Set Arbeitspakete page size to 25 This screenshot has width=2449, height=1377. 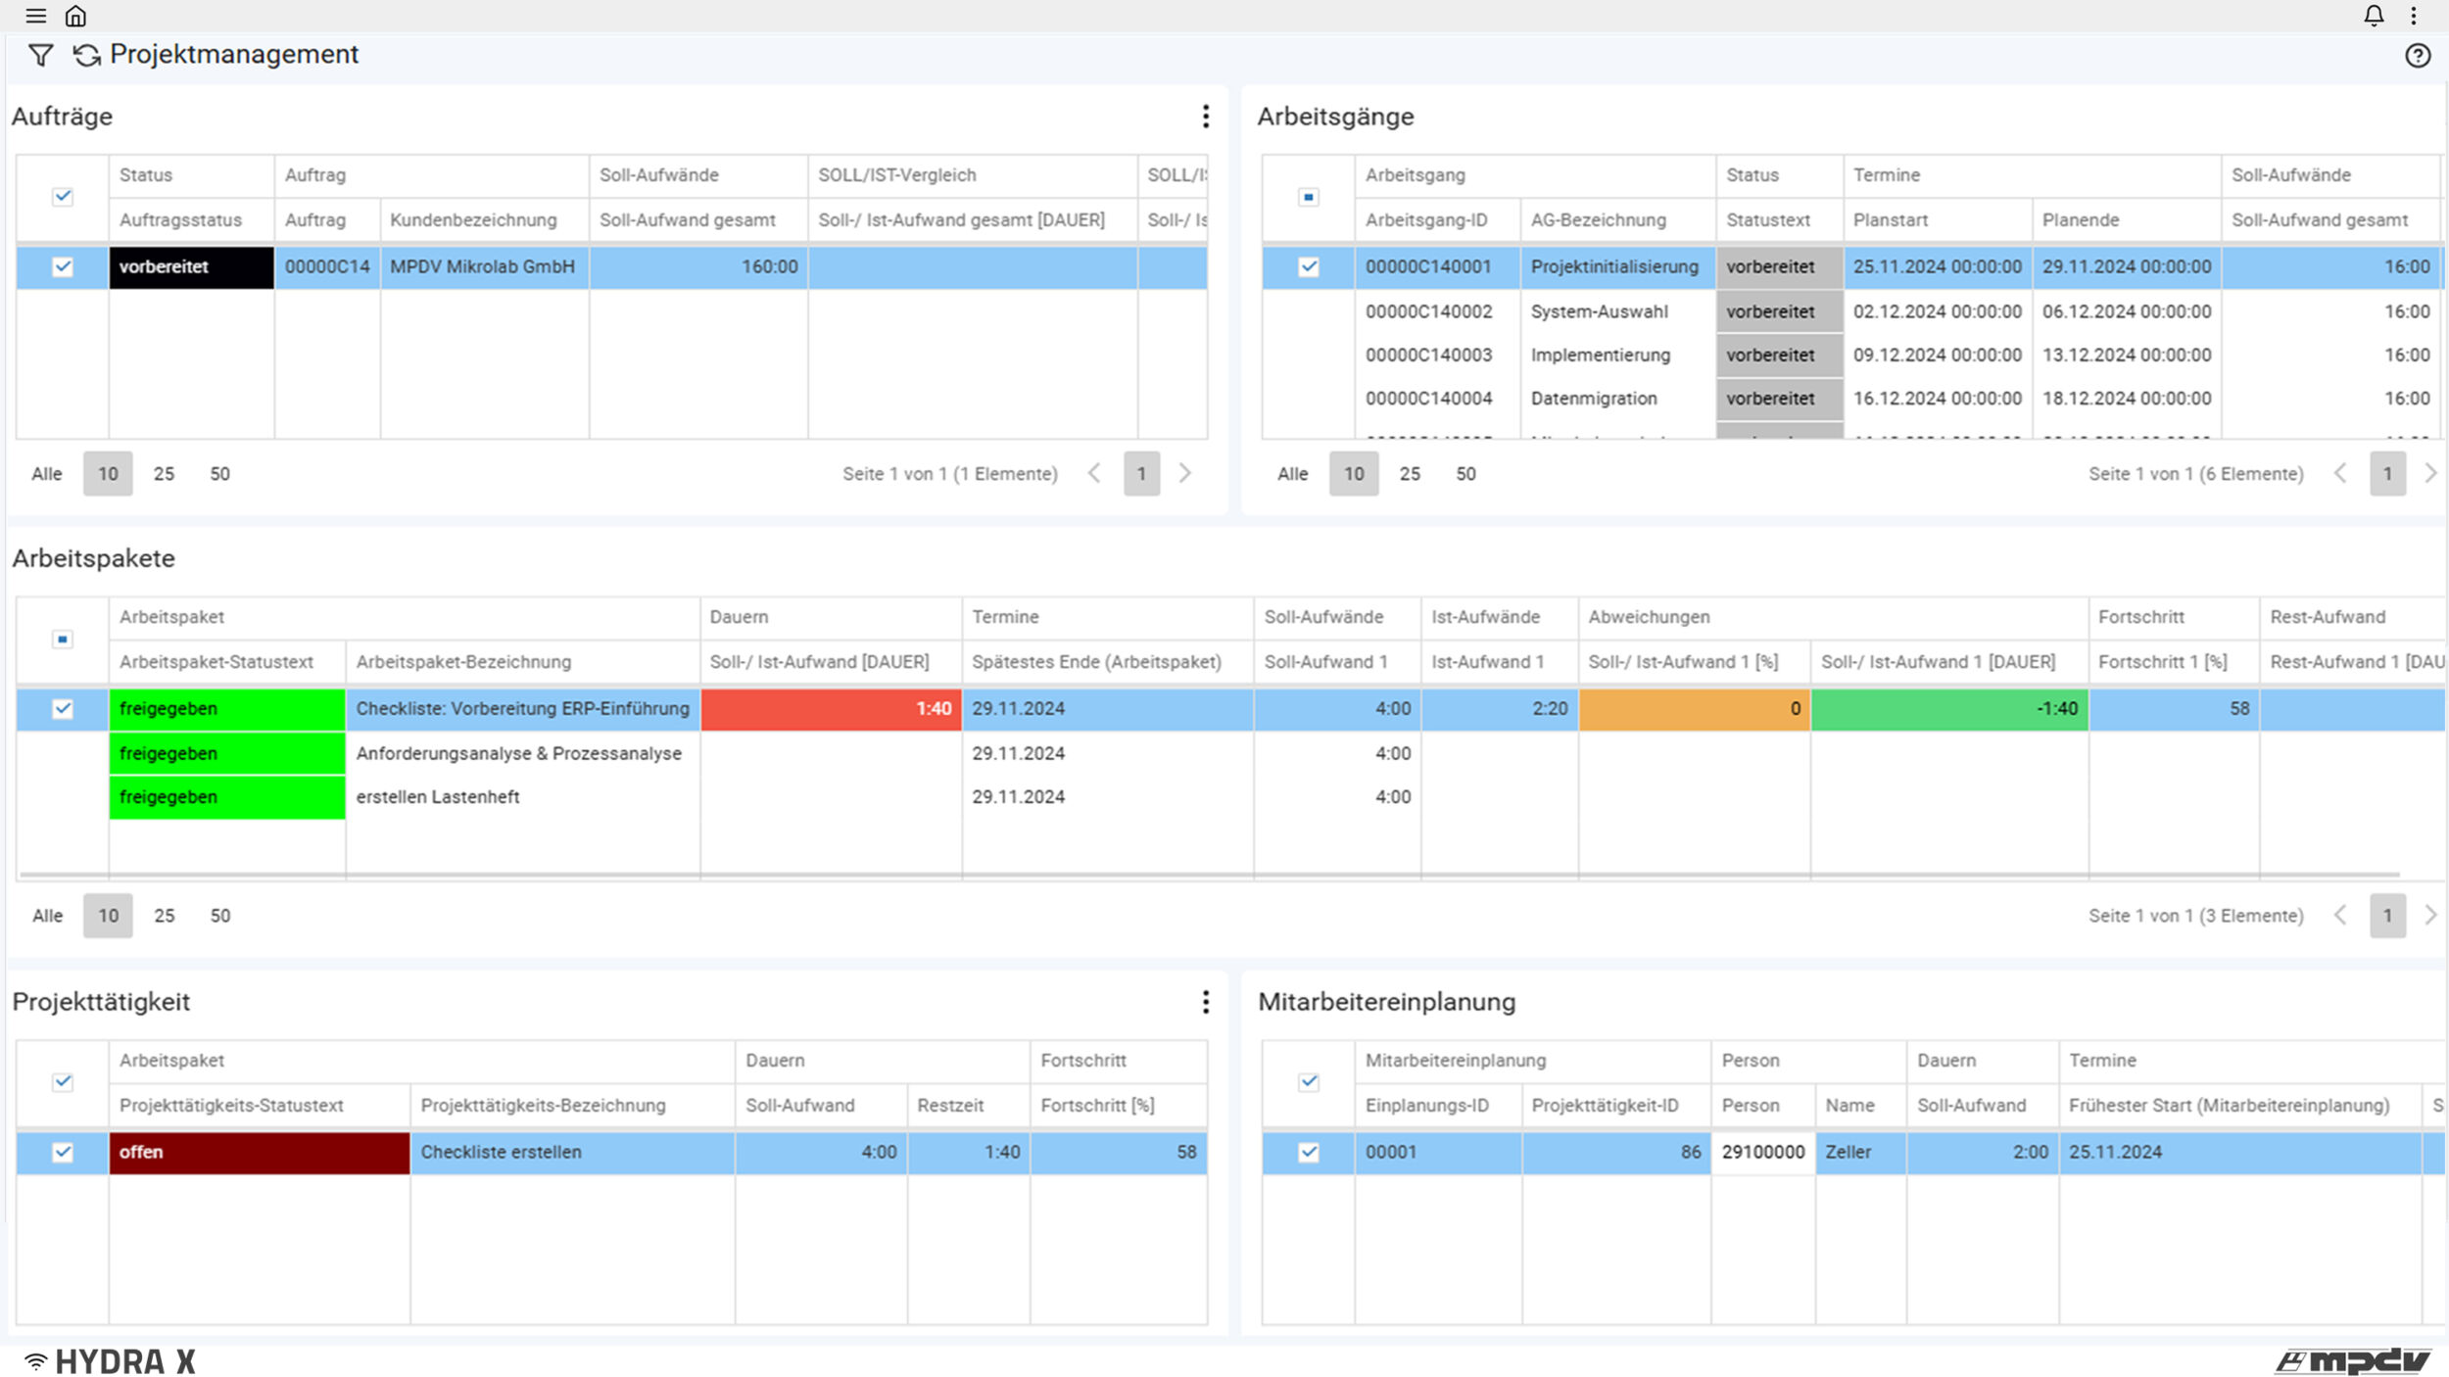(165, 916)
